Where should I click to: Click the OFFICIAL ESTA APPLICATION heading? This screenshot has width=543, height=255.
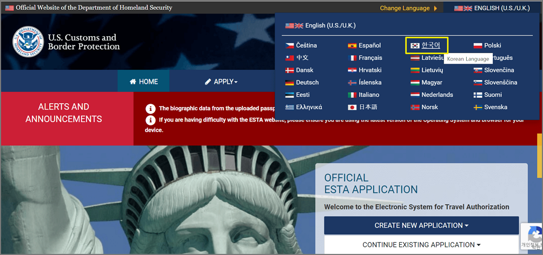(371, 184)
